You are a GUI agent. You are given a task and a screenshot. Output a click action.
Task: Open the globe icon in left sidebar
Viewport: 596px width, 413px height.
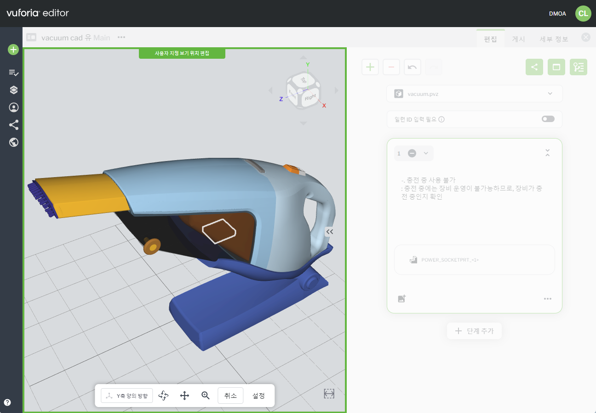click(13, 142)
